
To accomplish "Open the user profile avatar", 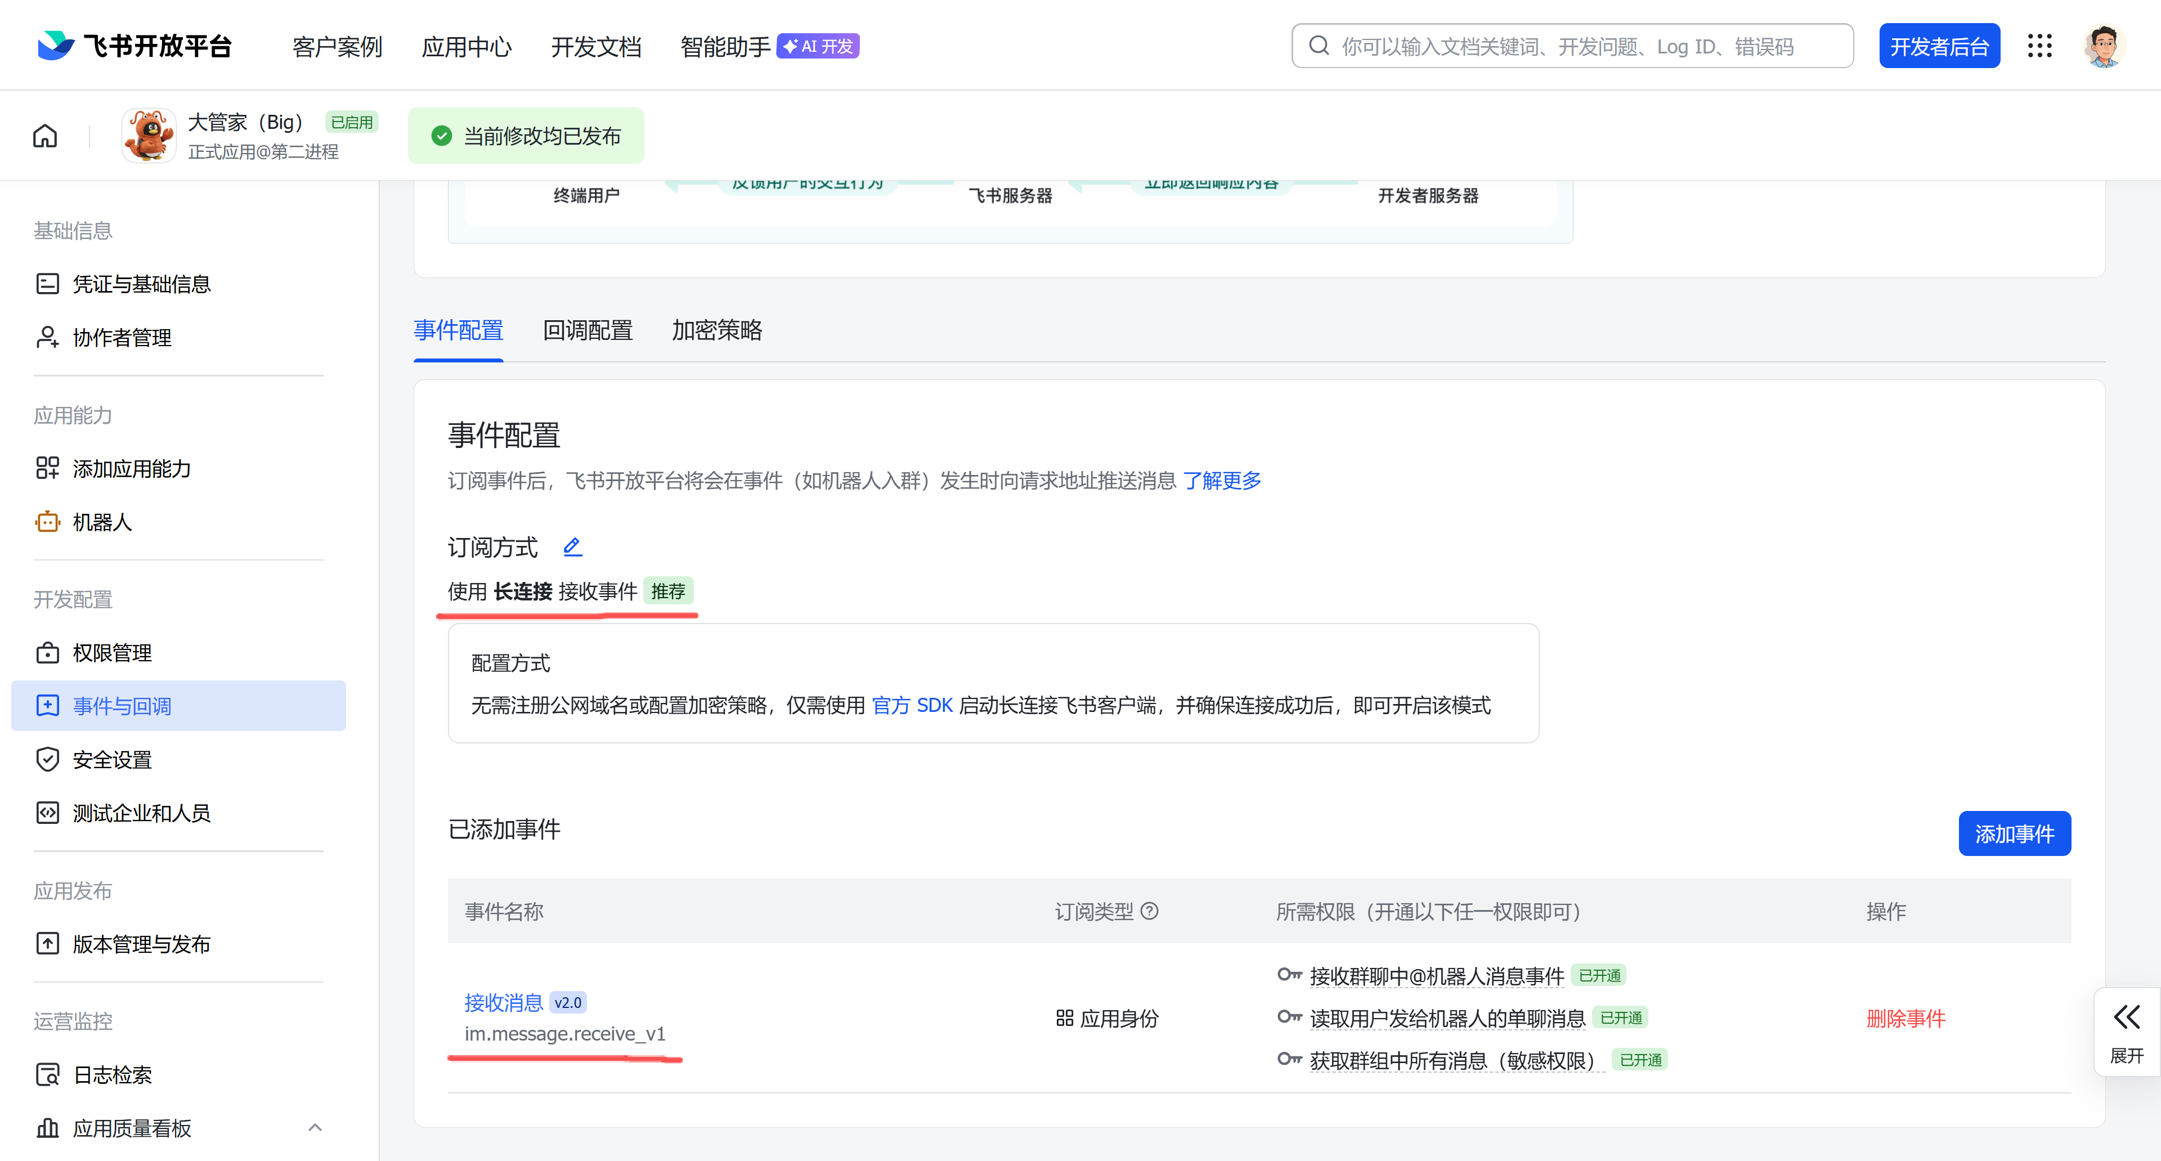I will [x=2103, y=45].
